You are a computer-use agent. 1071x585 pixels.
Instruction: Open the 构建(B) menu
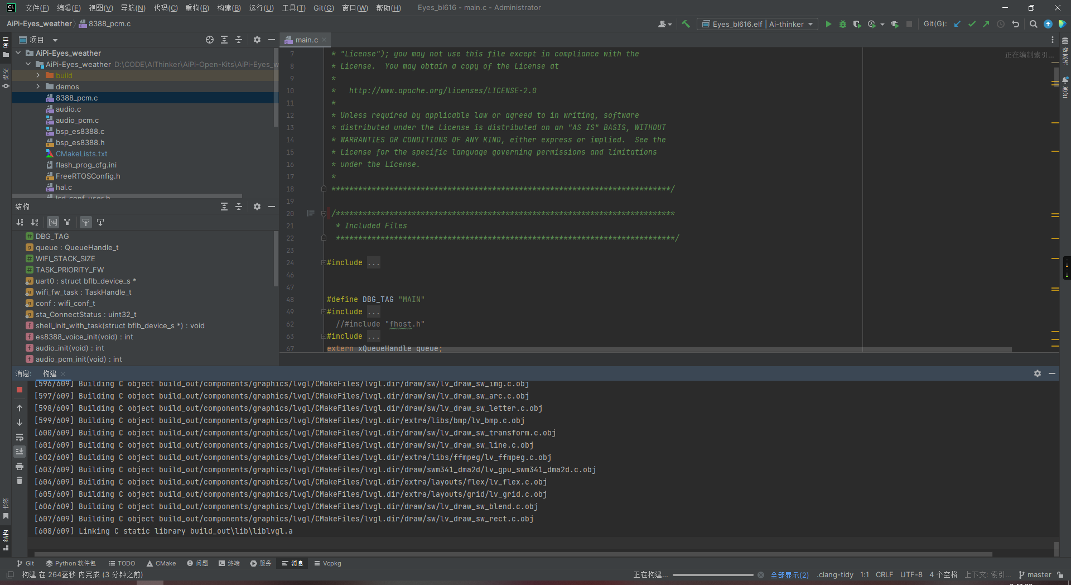[229, 8]
